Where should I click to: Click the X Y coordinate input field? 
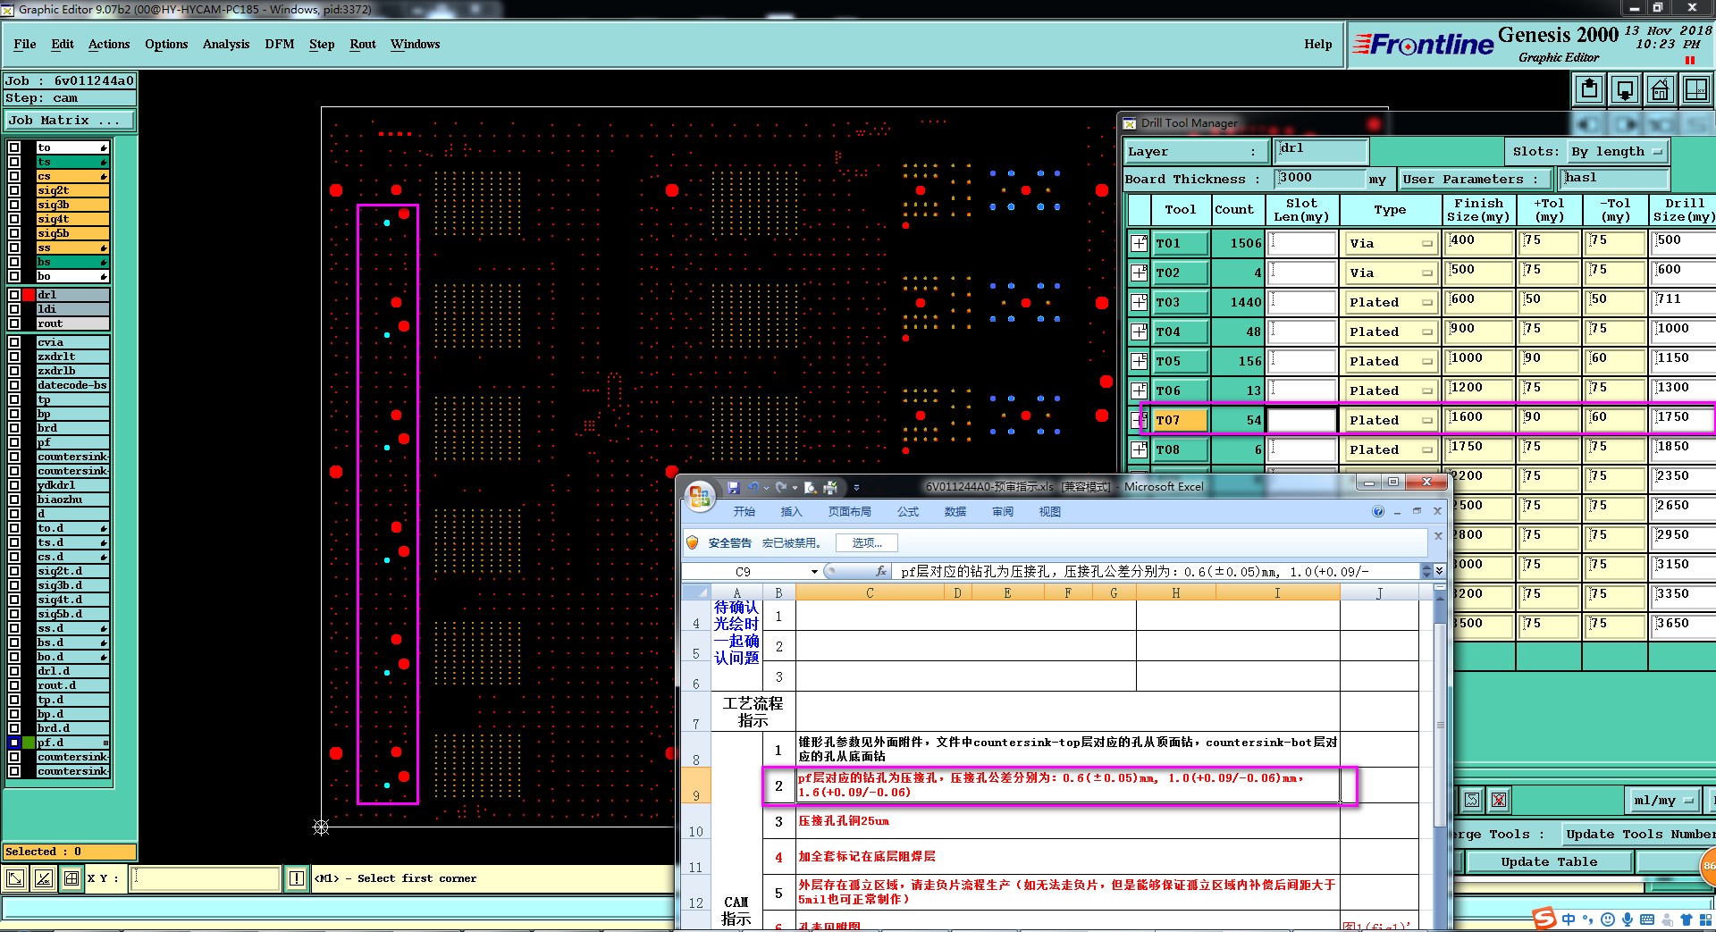(206, 878)
